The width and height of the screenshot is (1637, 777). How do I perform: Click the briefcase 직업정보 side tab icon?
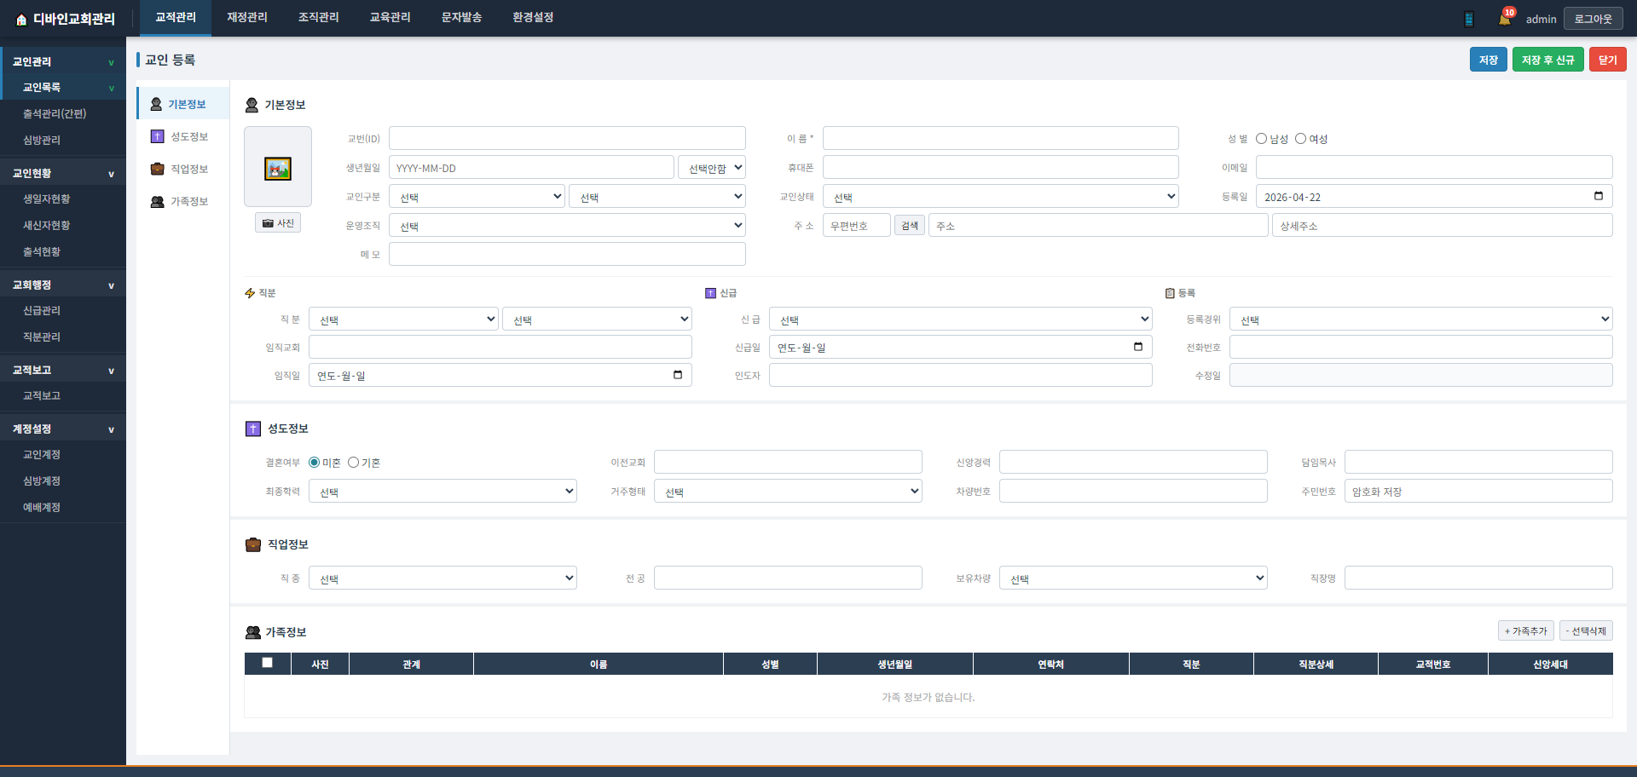[158, 169]
